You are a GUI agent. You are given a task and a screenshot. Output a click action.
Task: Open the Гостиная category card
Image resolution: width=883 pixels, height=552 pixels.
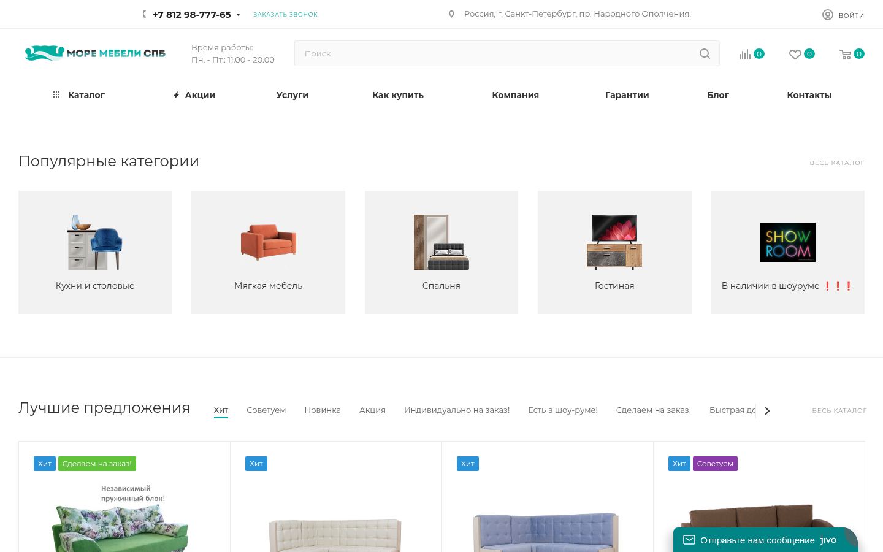pos(614,252)
